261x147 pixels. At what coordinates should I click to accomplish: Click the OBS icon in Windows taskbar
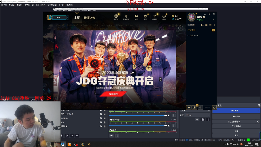(76, 144)
